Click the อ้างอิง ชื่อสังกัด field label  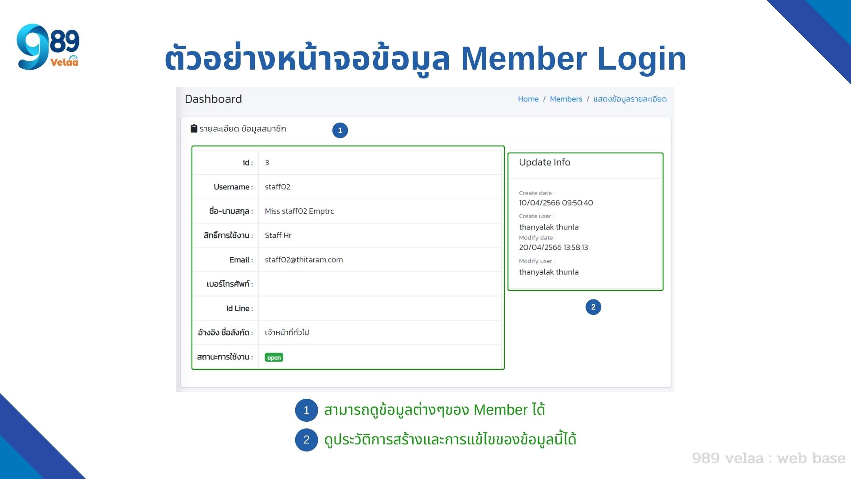coord(225,332)
